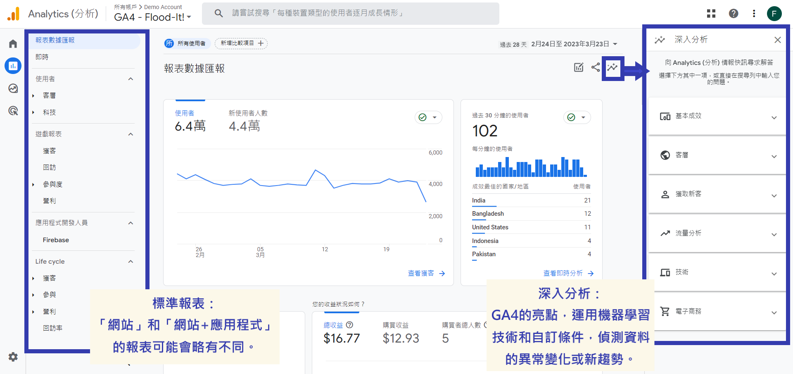Open the GA4 - Flood-It! property selector
Screen dimensions: 793x374
coord(152,17)
